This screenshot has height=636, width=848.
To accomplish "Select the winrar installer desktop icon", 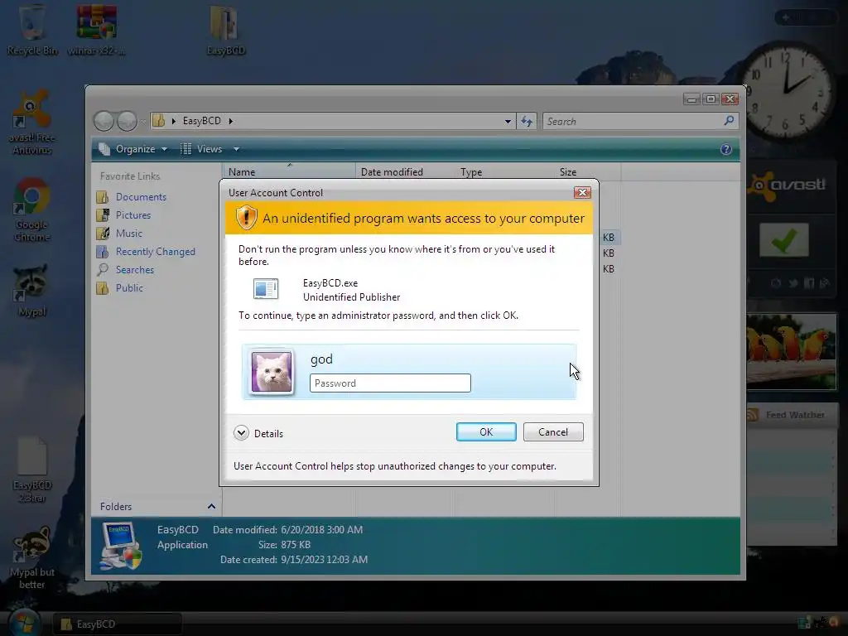I will [x=96, y=31].
